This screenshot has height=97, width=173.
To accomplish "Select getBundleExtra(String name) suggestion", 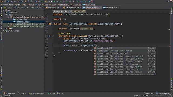I will point(125,51).
